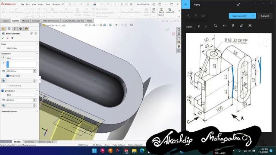Click the green confirmation corner checkmark in viewport
Screen dimensions: 276x155
coord(167,29)
